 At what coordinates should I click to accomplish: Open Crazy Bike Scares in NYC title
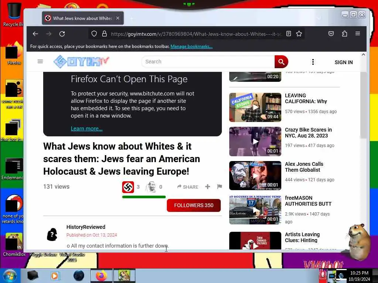pyautogui.click(x=308, y=133)
